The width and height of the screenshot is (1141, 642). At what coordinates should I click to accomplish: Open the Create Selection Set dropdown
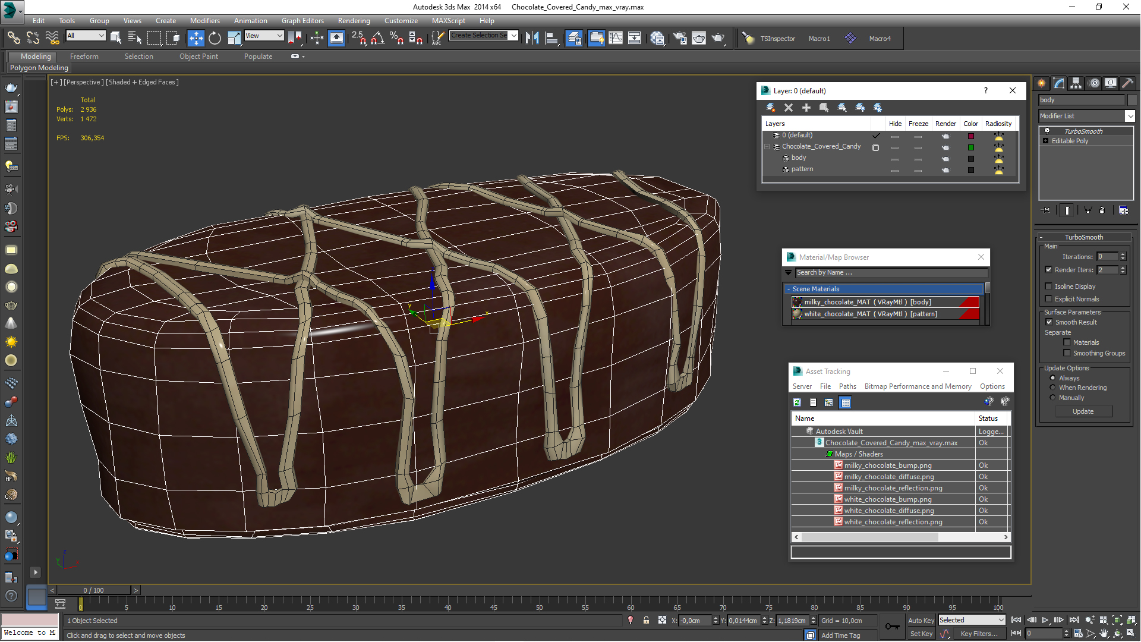pyautogui.click(x=484, y=36)
